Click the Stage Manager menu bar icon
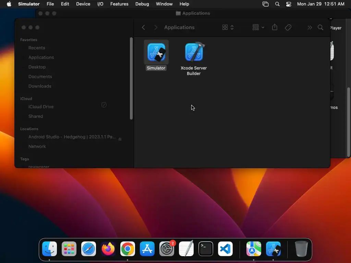 266,4
